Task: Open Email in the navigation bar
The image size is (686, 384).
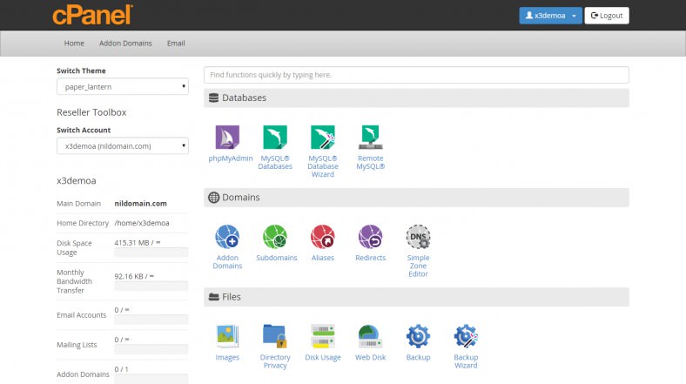Action: tap(176, 44)
